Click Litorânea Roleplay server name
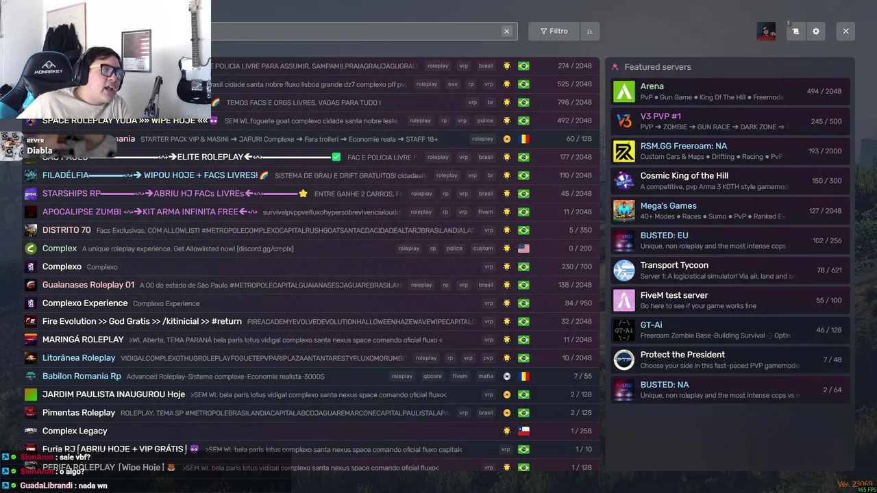Image resolution: width=877 pixels, height=493 pixels. [79, 357]
